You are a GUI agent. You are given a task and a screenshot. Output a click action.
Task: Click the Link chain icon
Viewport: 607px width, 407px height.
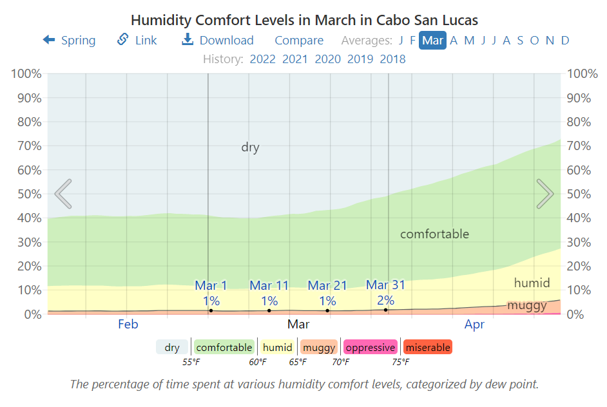(122, 40)
